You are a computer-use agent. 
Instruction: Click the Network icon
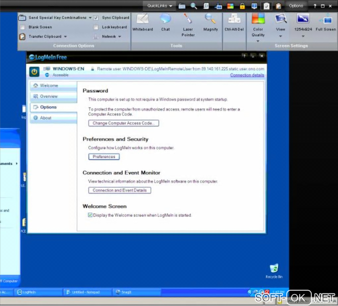(96, 37)
